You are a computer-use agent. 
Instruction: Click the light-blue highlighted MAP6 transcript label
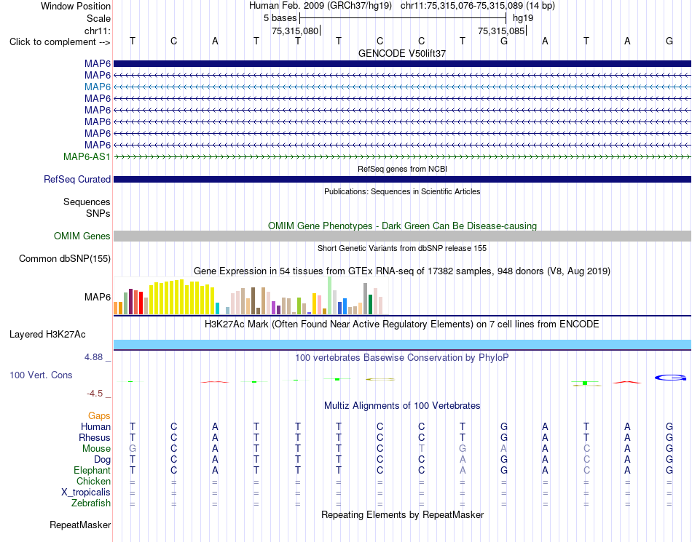tap(98, 87)
